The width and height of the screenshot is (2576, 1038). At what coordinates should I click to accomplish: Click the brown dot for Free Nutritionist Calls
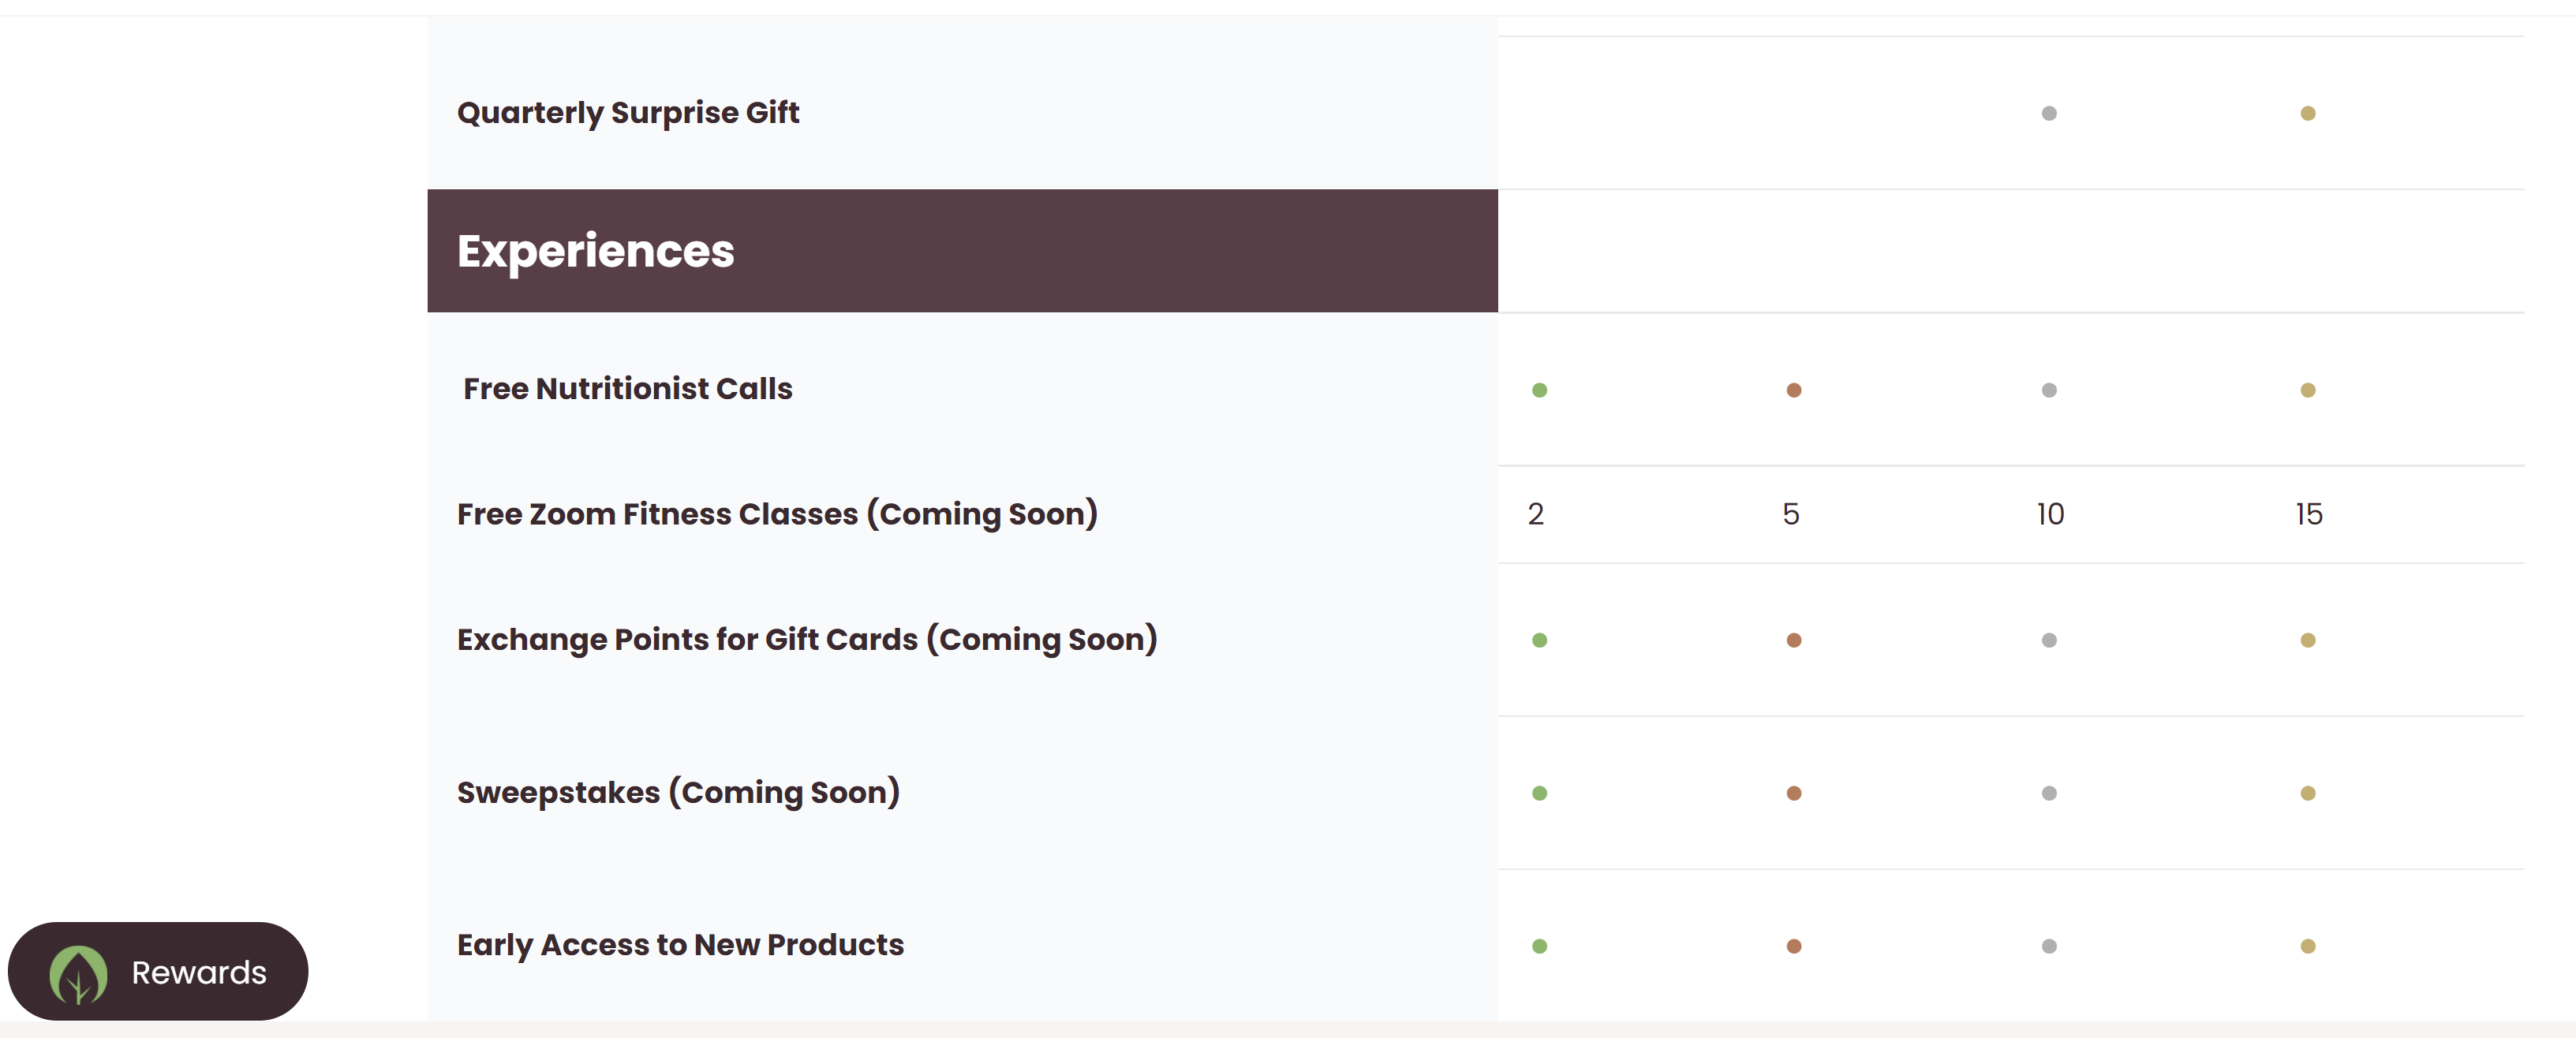point(1794,390)
